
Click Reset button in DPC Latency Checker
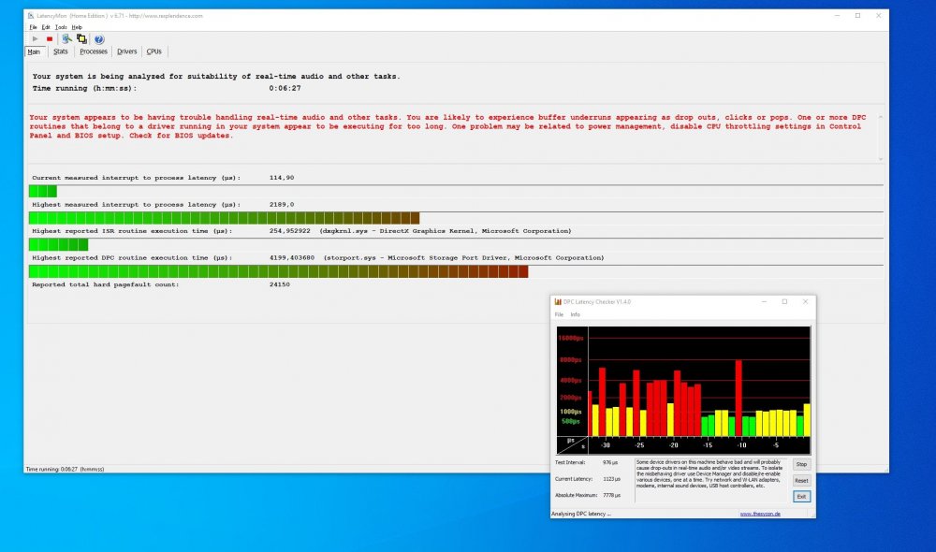[801, 480]
